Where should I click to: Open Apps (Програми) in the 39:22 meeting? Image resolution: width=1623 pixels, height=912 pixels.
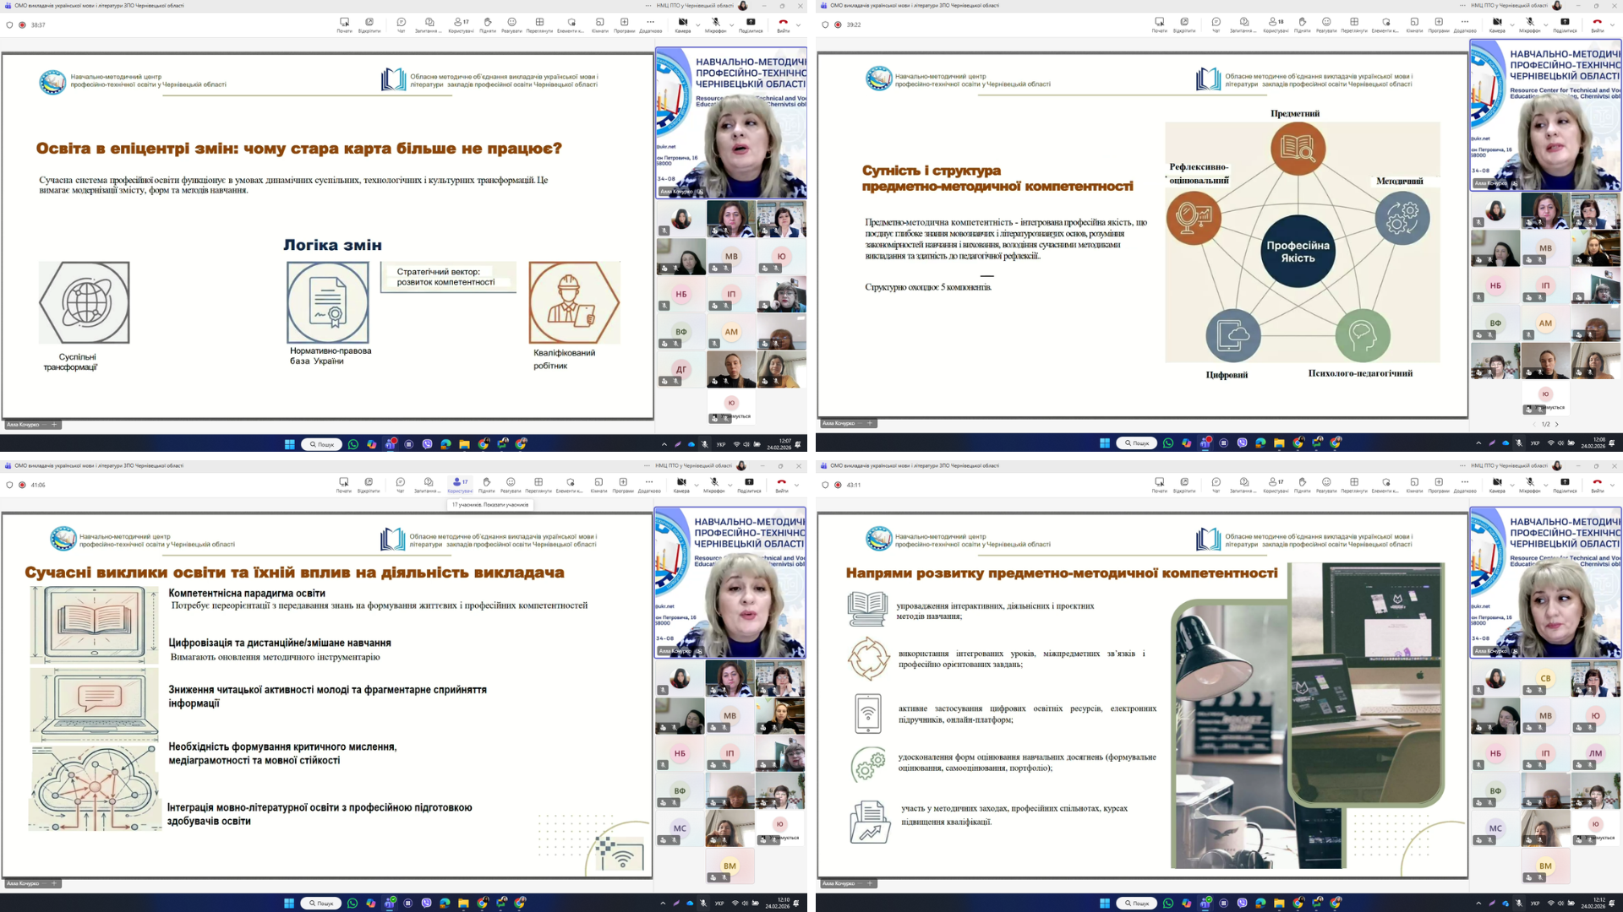[x=1439, y=24]
